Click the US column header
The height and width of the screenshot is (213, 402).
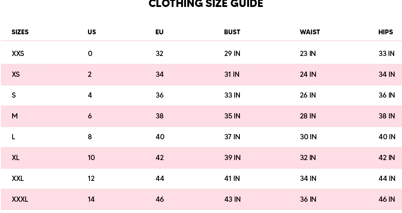coord(92,32)
